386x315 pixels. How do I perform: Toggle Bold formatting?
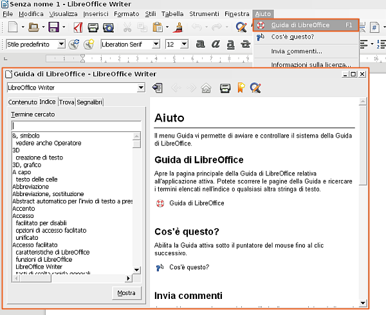[x=200, y=44]
